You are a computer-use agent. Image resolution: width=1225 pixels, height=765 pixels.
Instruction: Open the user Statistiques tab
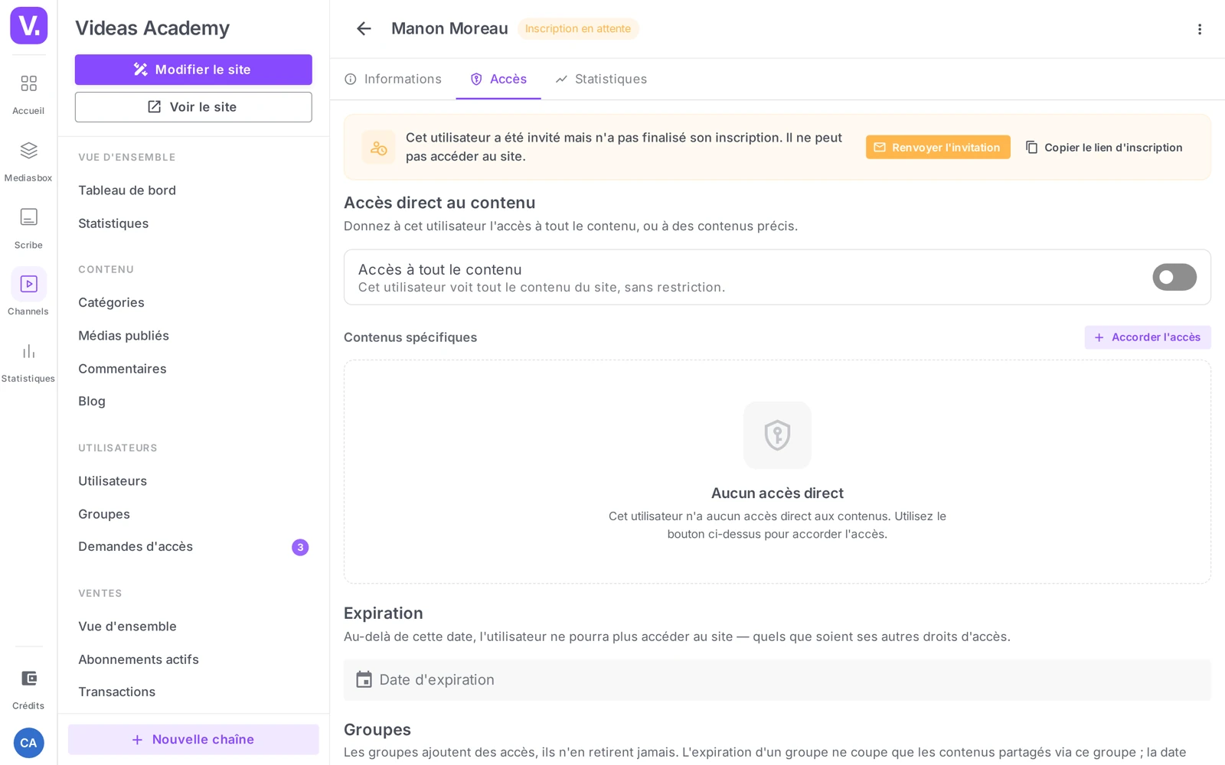(601, 79)
